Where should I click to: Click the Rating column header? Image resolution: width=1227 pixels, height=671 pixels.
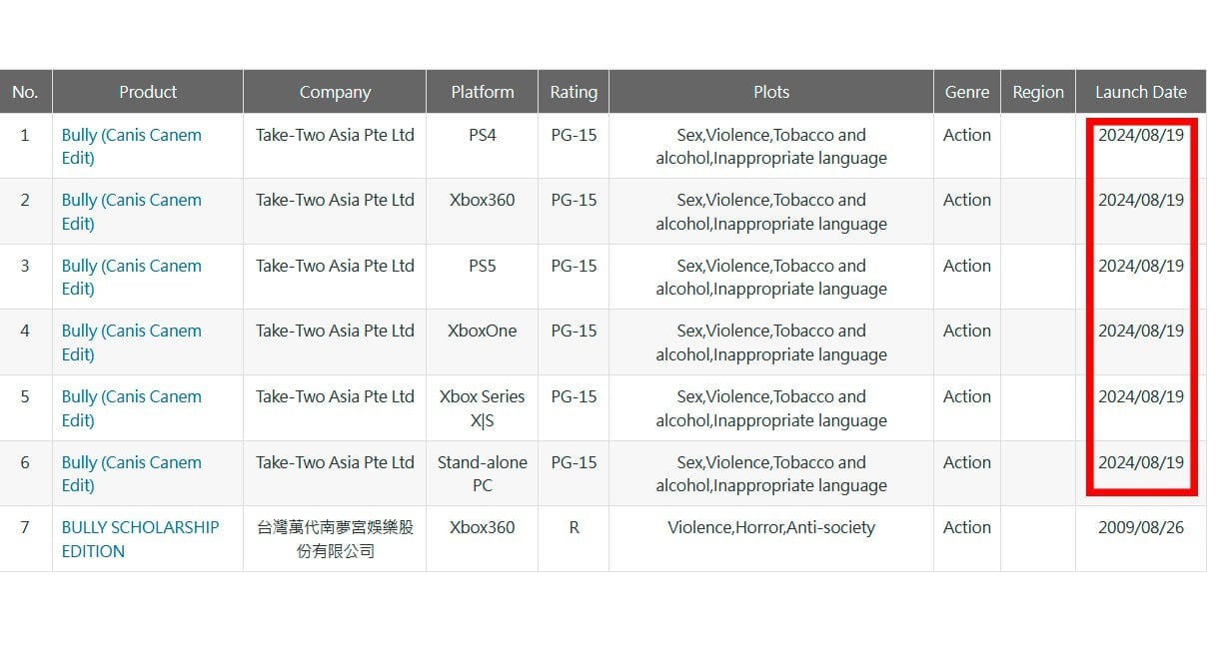pos(574,92)
